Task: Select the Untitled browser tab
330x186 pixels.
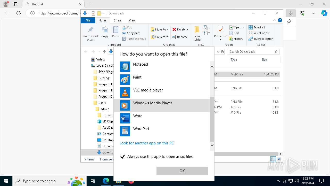Action: click(53, 4)
